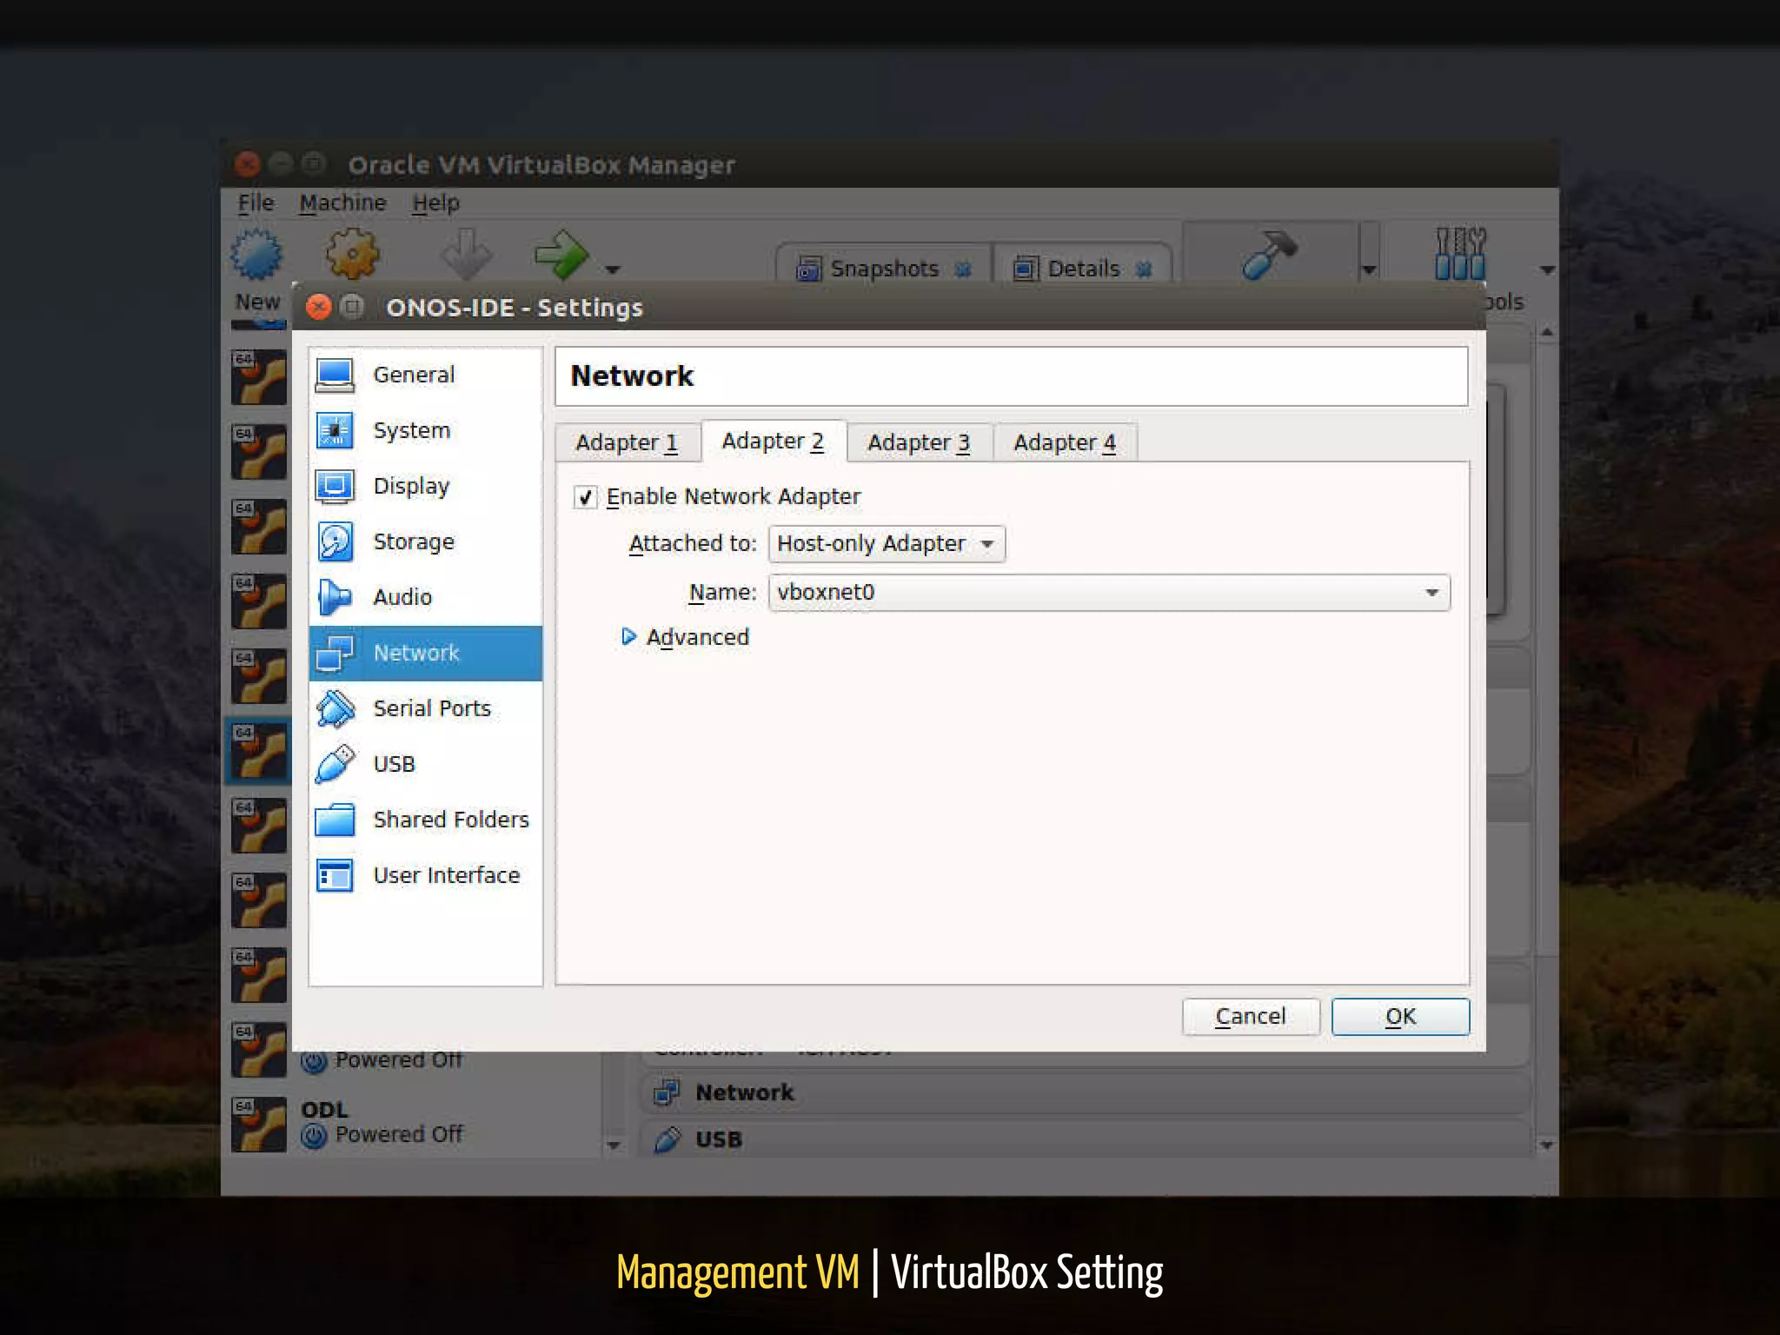Viewport: 1780px width, 1335px height.
Task: Open Display monitor icon in sidebar
Action: pos(335,486)
